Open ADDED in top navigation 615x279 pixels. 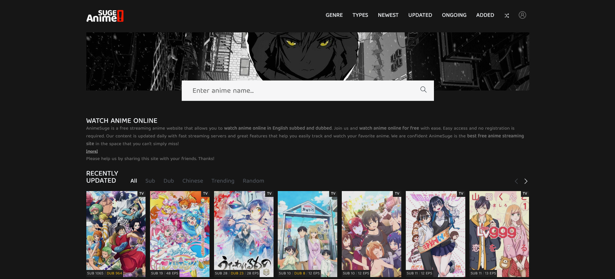(x=485, y=15)
